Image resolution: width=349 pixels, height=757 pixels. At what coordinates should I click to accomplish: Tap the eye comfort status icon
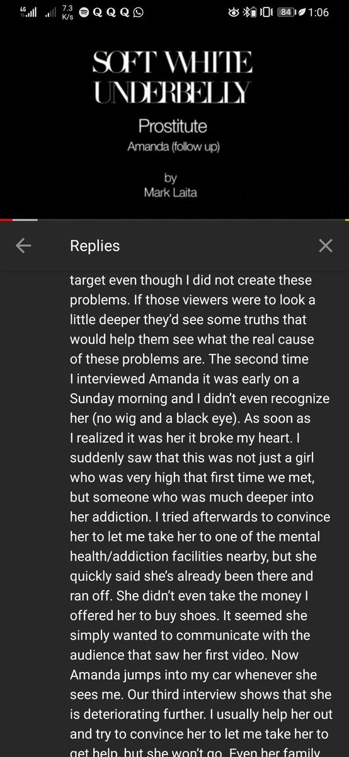pyautogui.click(x=234, y=12)
